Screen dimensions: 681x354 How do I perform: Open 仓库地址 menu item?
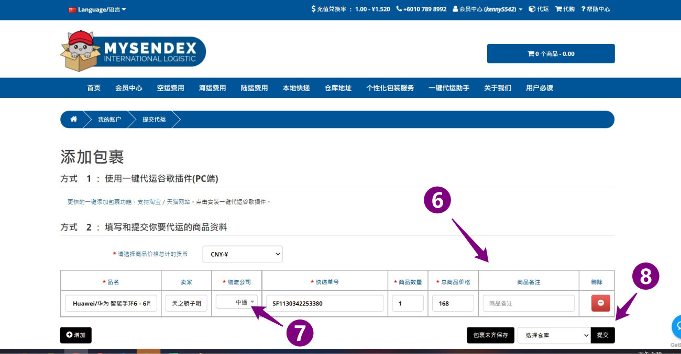[x=338, y=88]
